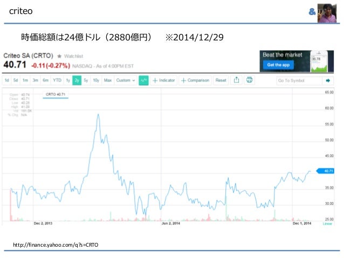The width and height of the screenshot is (344, 258).
Task: Click the Watchlist star icon
Action: [x=59, y=56]
